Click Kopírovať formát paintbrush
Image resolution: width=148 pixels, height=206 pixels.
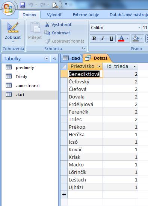(65, 41)
